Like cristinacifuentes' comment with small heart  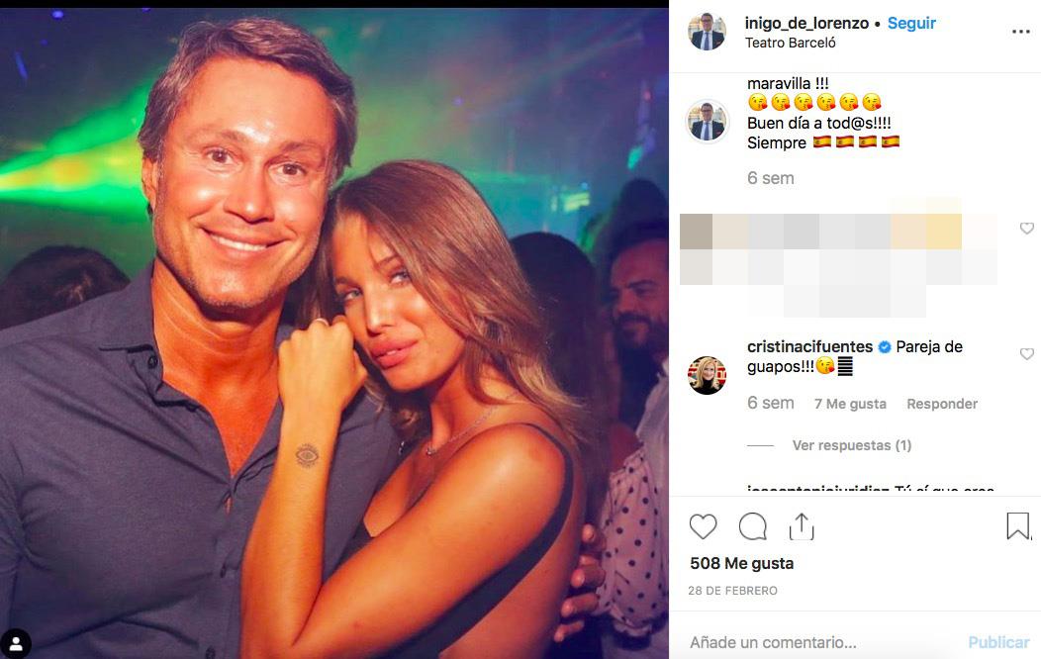pyautogui.click(x=1026, y=354)
